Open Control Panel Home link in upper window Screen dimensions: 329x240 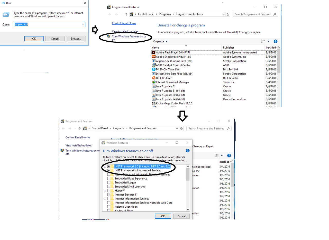124,23
